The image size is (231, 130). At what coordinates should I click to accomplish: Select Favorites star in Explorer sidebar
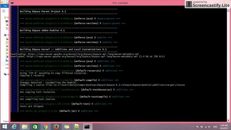5,17
